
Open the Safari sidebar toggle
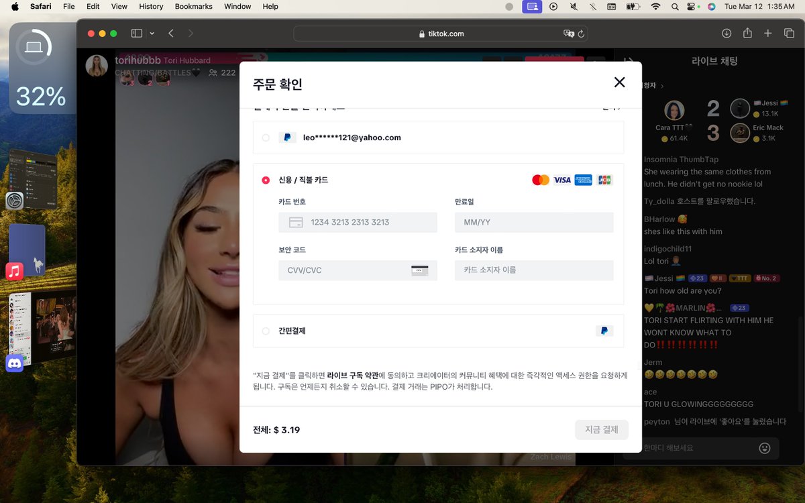pyautogui.click(x=137, y=34)
